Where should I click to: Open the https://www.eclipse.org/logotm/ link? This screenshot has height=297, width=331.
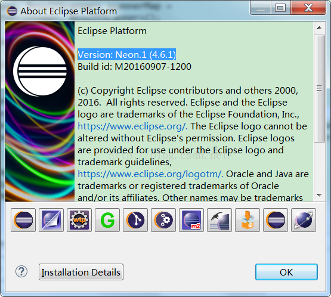(150, 174)
